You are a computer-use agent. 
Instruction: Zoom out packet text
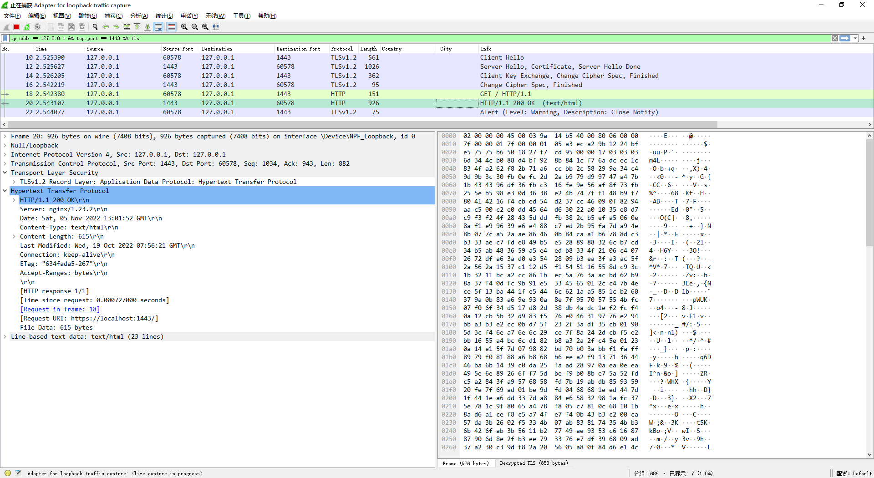point(195,27)
